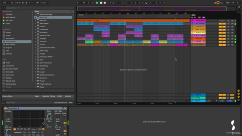
Task: Open Aktuelles Projekt folder
Action: [x=12, y=69]
